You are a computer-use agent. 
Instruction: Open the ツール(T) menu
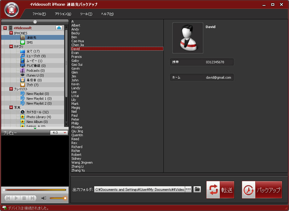86,14
